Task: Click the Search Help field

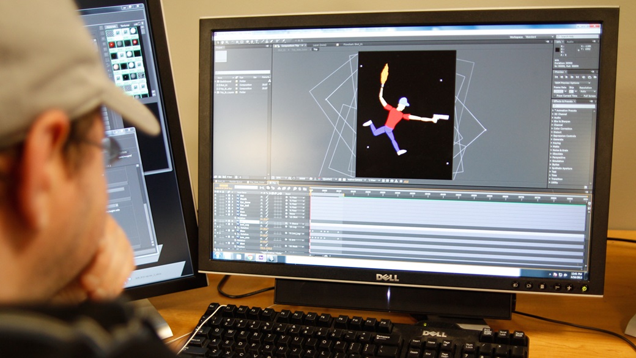Action: 577,37
